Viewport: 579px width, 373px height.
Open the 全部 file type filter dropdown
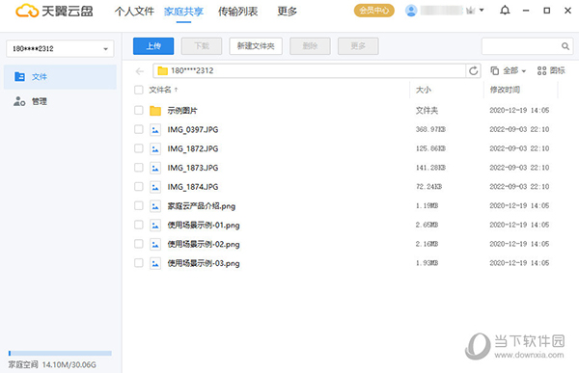click(x=509, y=70)
